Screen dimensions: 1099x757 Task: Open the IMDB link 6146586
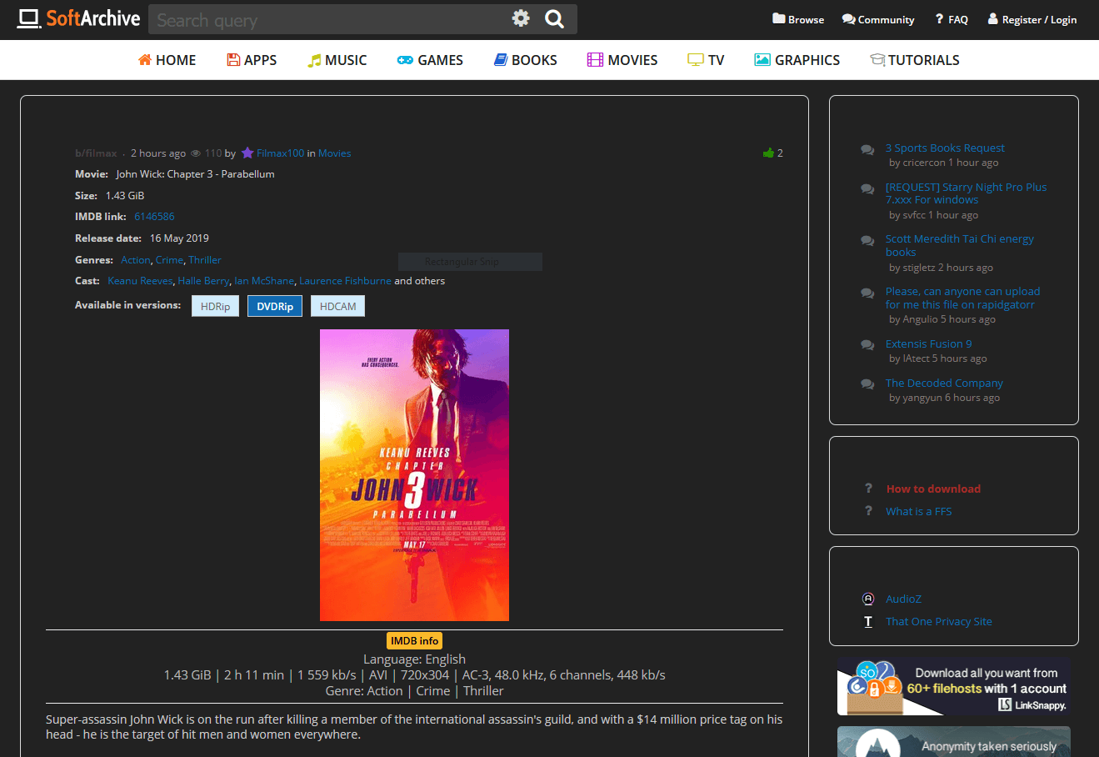click(154, 216)
